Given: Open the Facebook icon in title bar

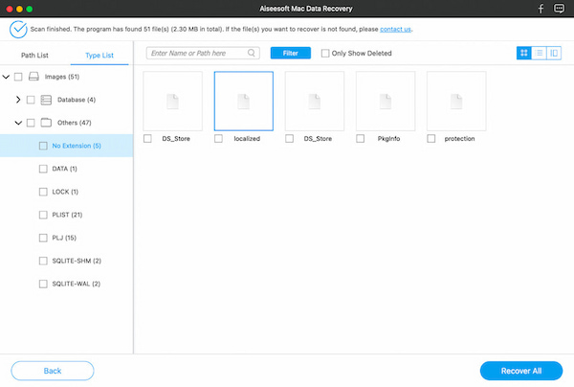Looking at the screenshot, I should [x=541, y=9].
